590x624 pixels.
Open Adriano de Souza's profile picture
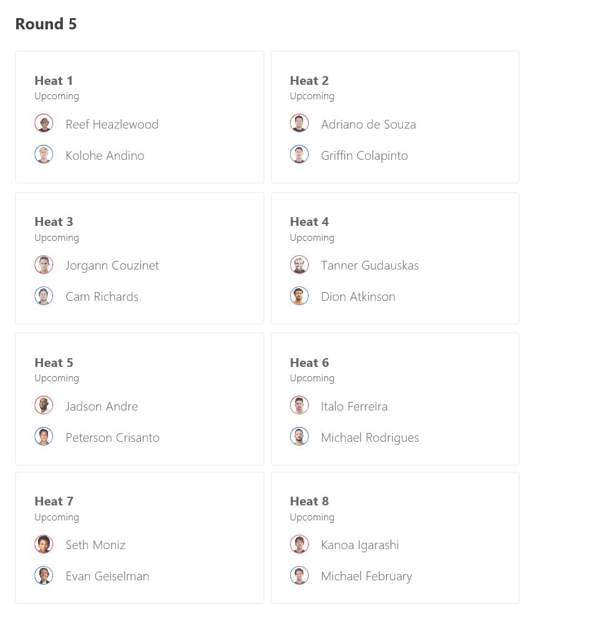299,123
